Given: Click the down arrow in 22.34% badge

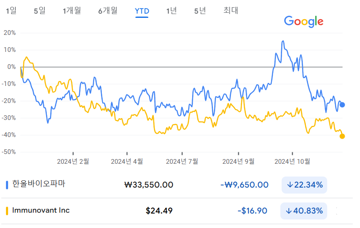Looking at the screenshot, I should point(290,185).
